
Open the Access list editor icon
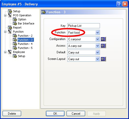pos(103,46)
